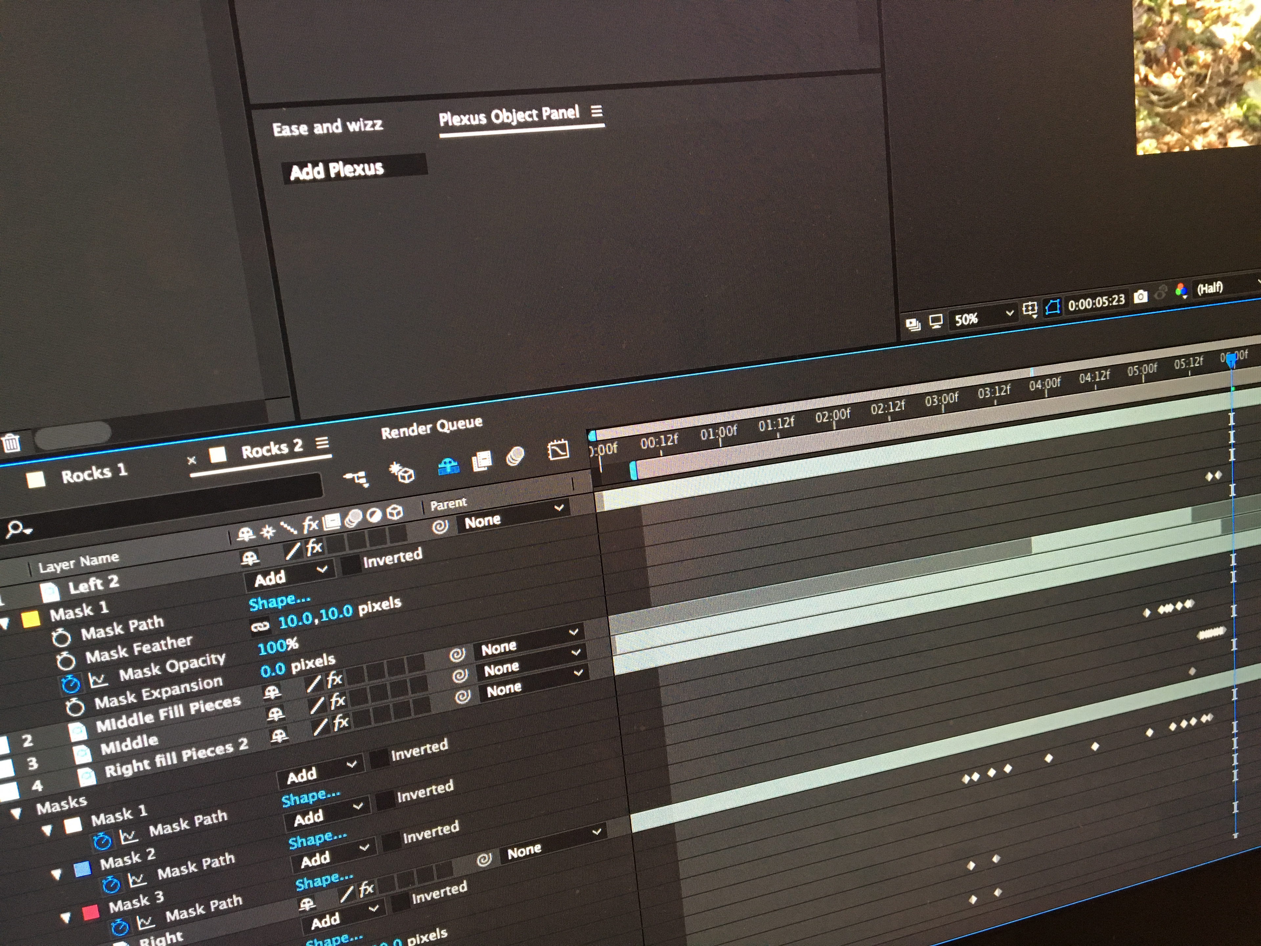The height and width of the screenshot is (946, 1261).
Task: Click the Add Plexus button
Action: [354, 169]
